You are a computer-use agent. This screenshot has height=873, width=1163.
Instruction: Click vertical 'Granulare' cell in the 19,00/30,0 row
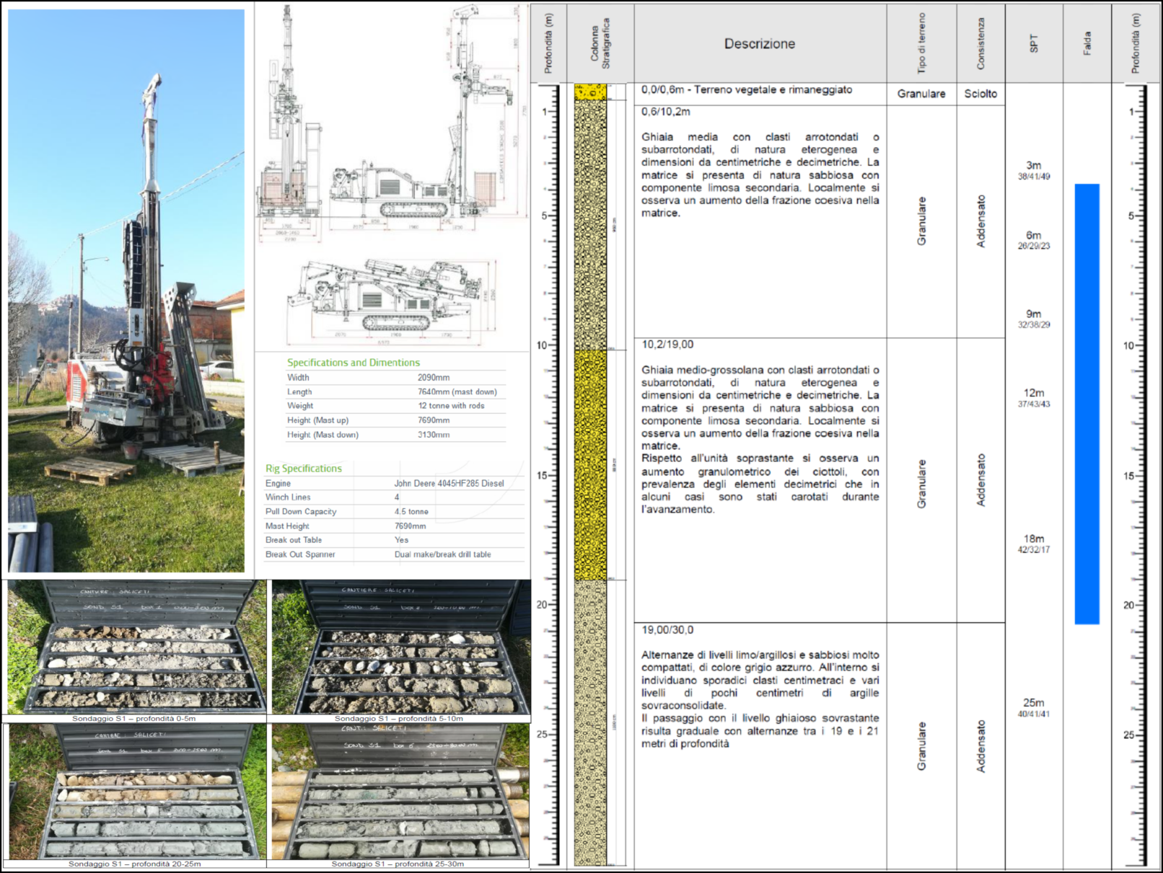click(x=921, y=746)
